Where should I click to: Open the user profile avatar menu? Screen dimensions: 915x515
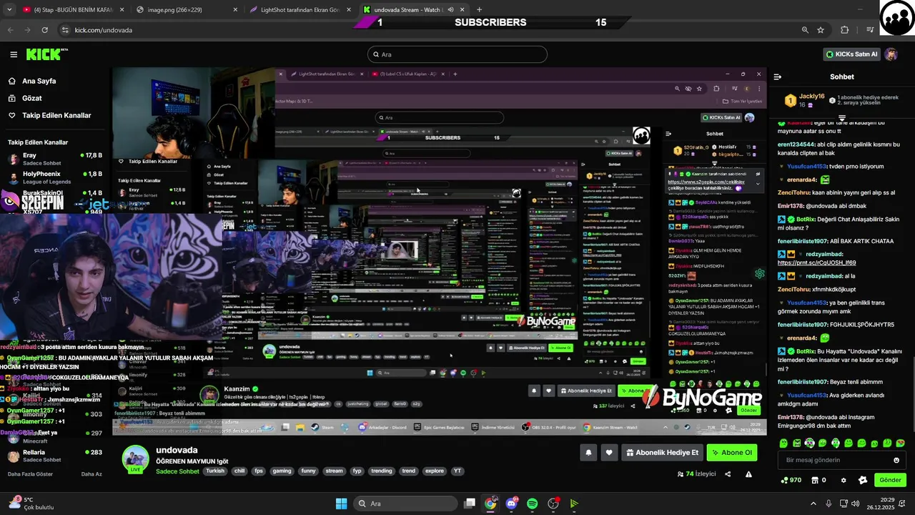(891, 54)
